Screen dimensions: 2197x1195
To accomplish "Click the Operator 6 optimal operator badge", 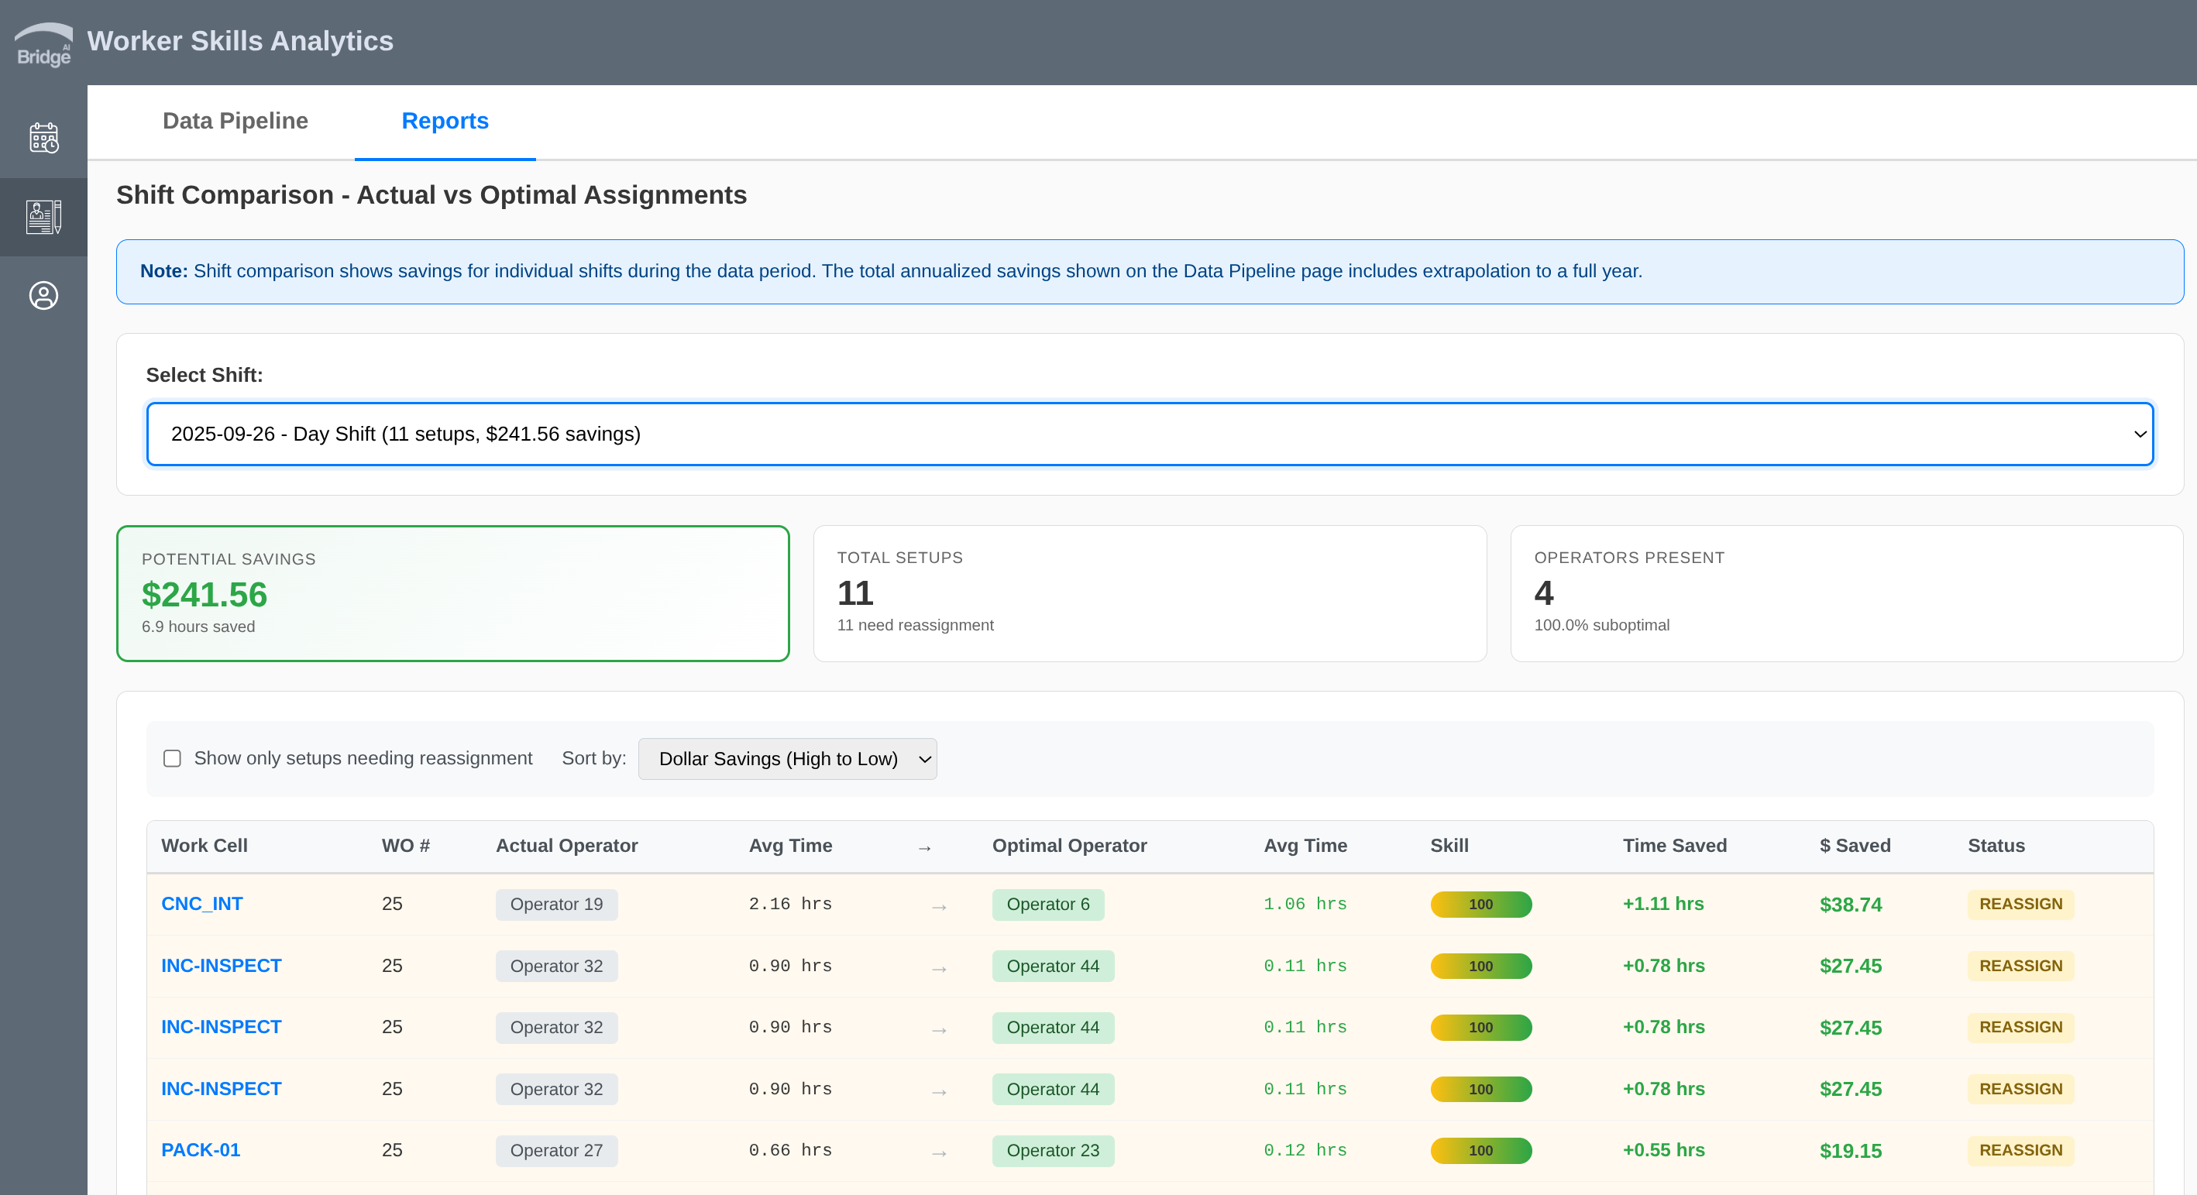I will click(x=1047, y=905).
